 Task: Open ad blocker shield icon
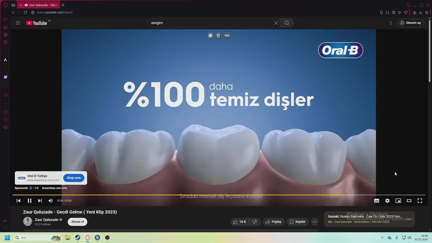point(394,12)
